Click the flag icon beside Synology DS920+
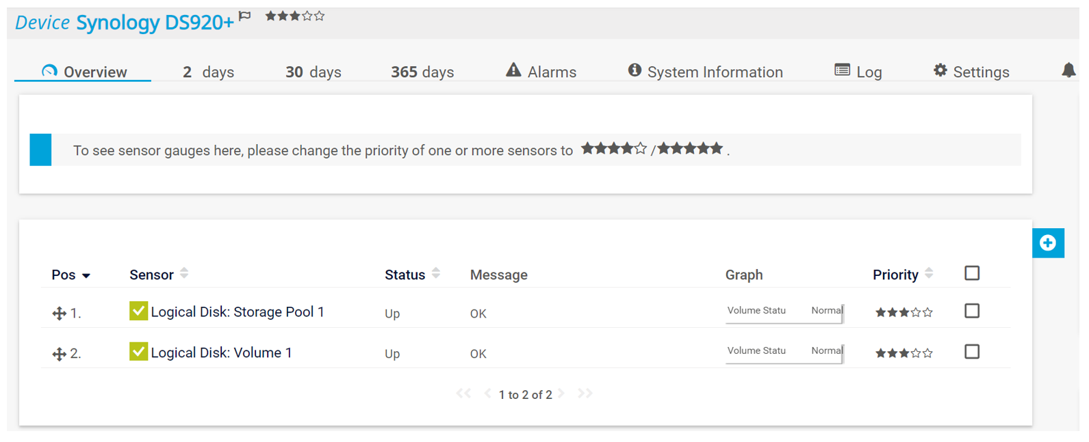The image size is (1089, 442). [245, 16]
